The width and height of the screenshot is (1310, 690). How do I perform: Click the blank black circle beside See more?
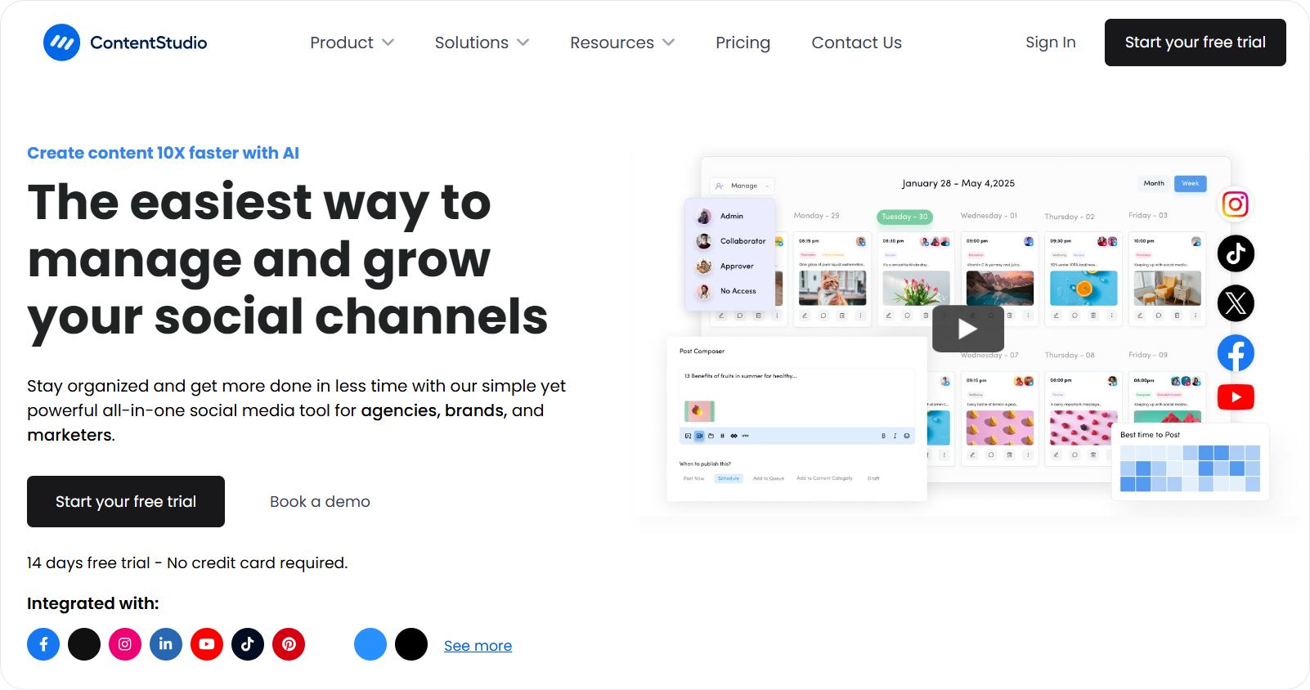(411, 644)
